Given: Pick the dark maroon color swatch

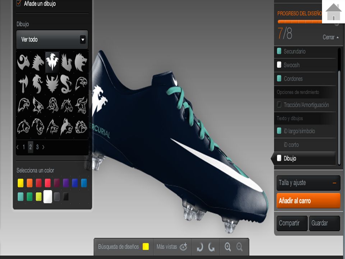Looking at the screenshot, I should pyautogui.click(x=57, y=183).
